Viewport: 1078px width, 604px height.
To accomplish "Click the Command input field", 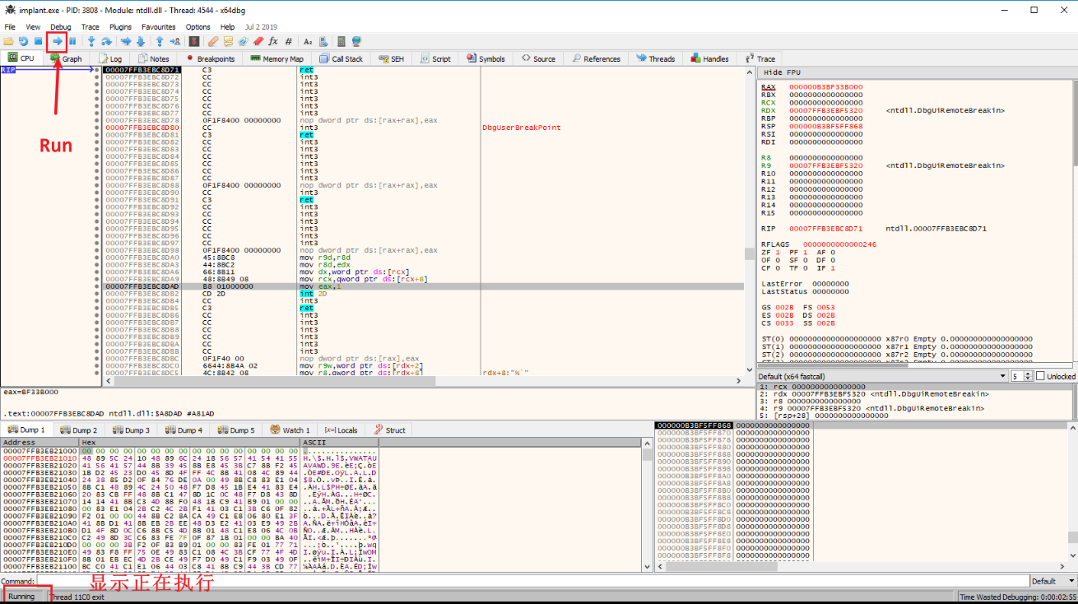I will pos(532,581).
